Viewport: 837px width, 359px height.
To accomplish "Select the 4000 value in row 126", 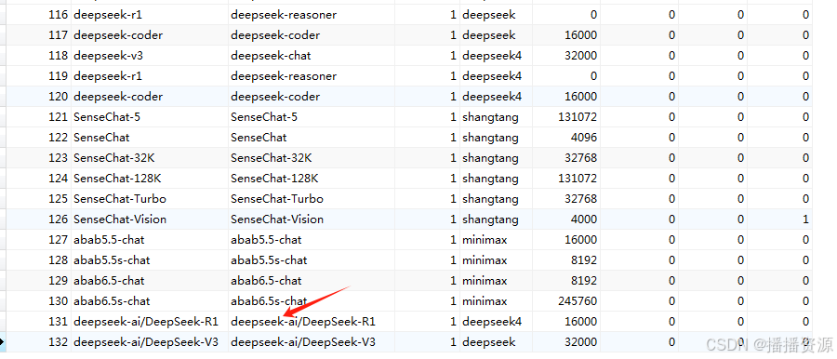I will point(584,219).
